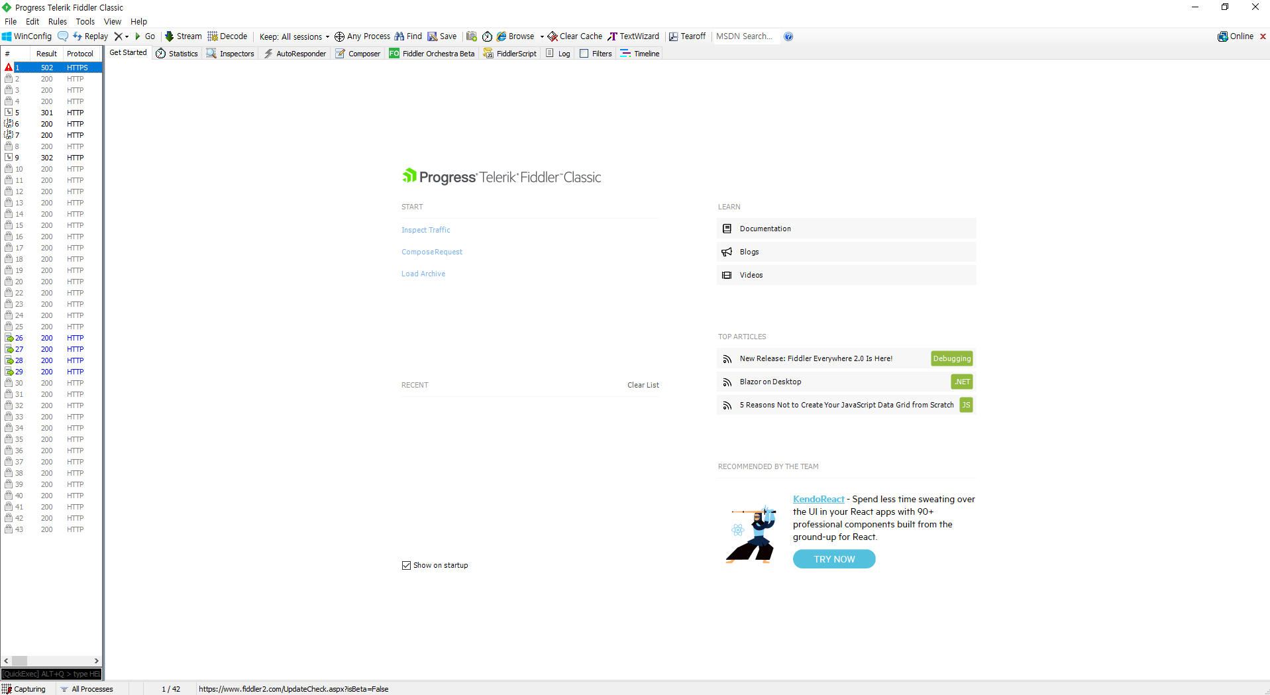Click the Remove X icon
This screenshot has height=695, width=1270.
(x=118, y=36)
